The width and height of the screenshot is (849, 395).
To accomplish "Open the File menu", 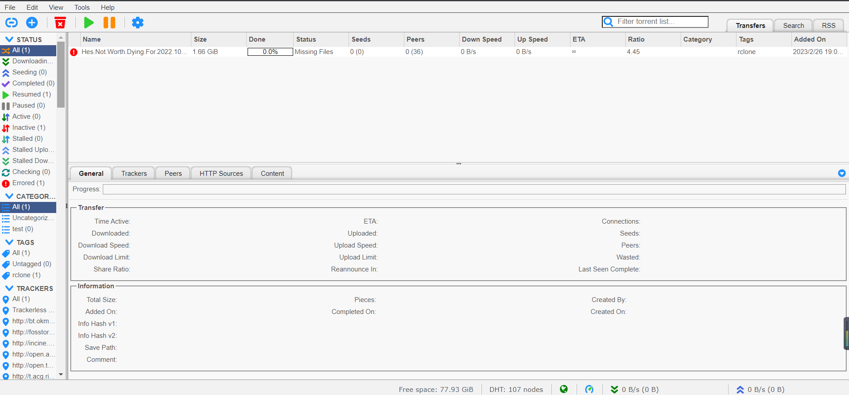I will 10,7.
